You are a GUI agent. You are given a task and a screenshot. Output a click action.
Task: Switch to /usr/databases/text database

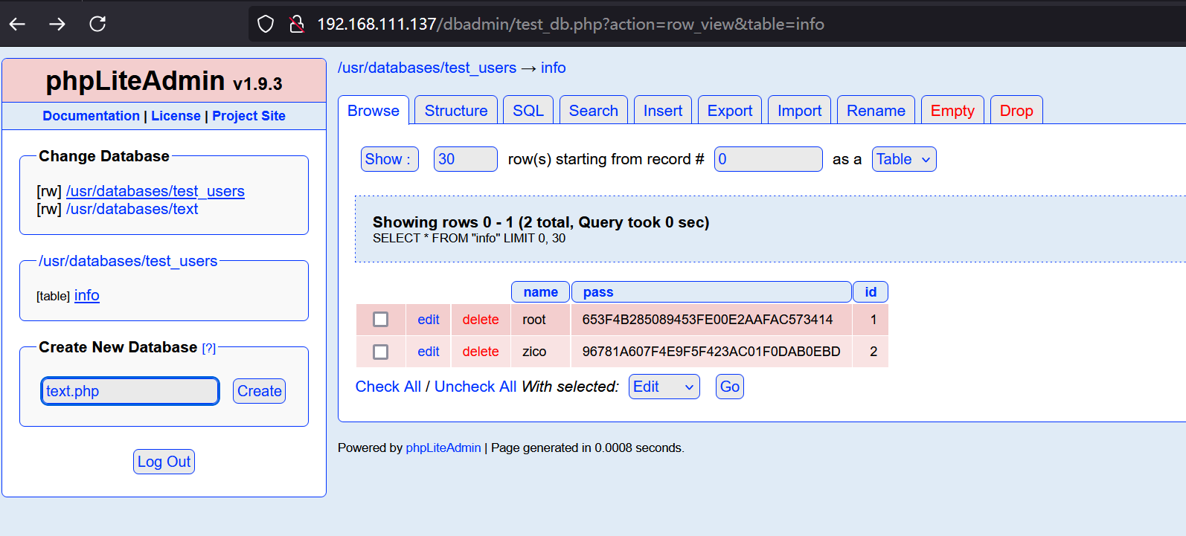(x=132, y=210)
